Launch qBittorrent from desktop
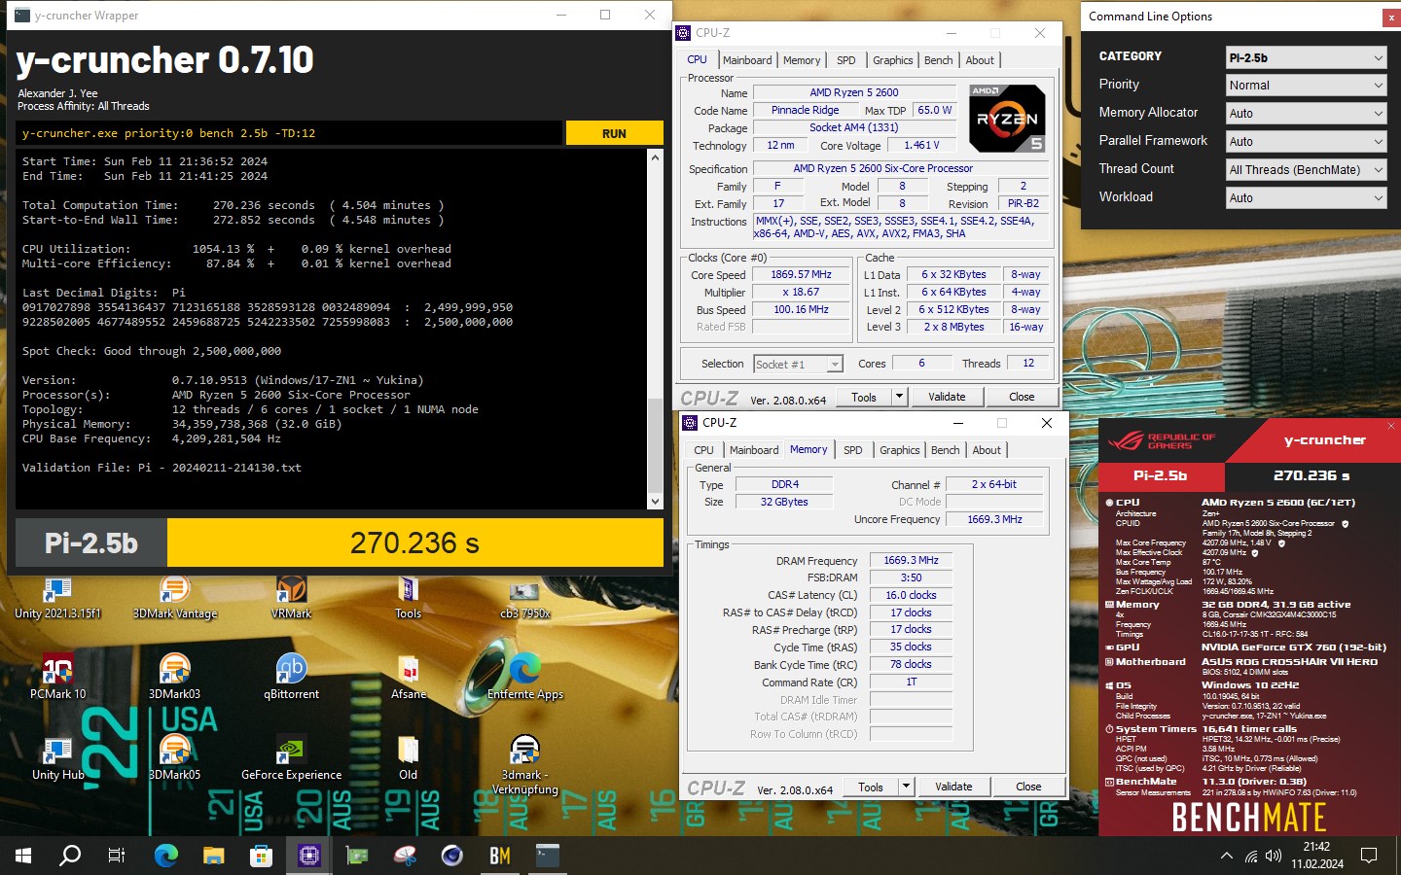Viewport: 1401px width, 875px height. click(292, 677)
